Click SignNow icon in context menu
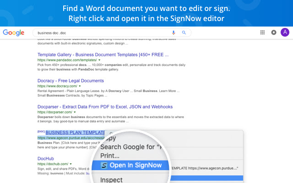293x183 pixels. [x=104, y=165]
